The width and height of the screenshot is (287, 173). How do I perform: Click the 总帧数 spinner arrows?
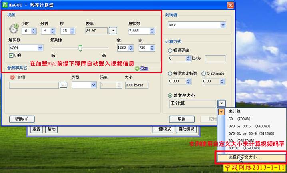(x=152, y=31)
